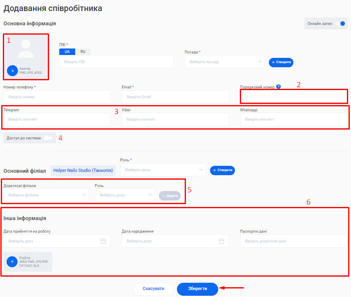
Task: Open the additional branch Роль dropdown
Action: [125, 195]
